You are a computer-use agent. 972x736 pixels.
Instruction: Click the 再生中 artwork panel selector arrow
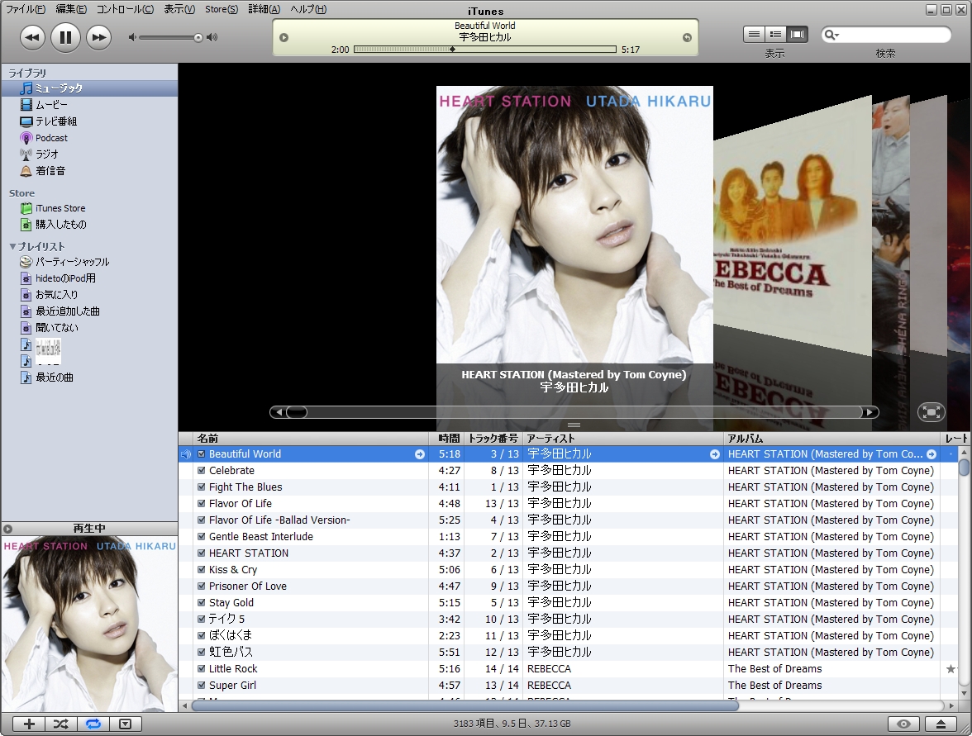pos(7,529)
